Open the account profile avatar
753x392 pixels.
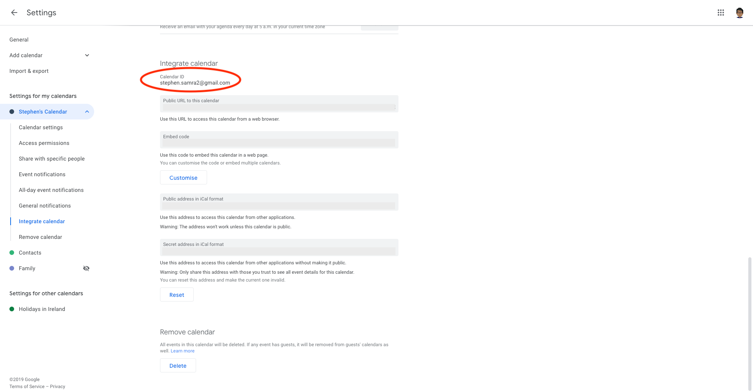click(740, 13)
